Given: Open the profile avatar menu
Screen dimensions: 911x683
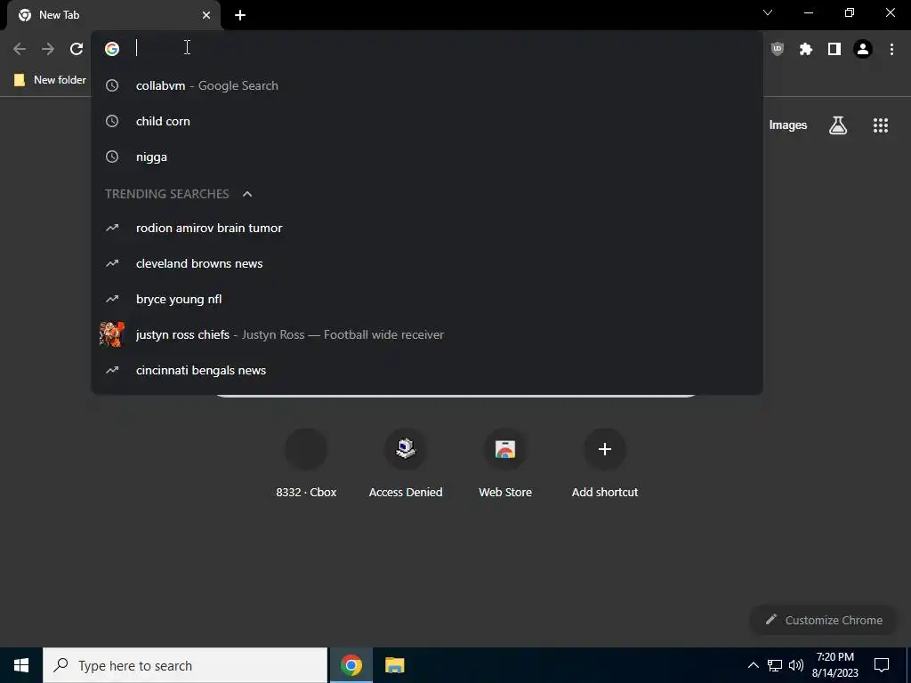Looking at the screenshot, I should pos(863,49).
